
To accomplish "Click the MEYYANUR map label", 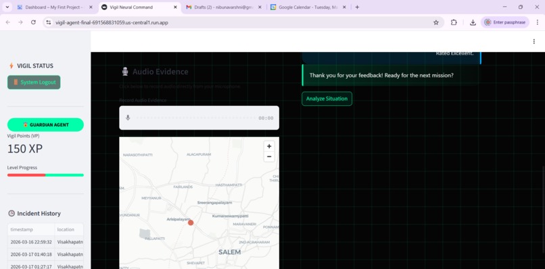I will tap(151, 198).
